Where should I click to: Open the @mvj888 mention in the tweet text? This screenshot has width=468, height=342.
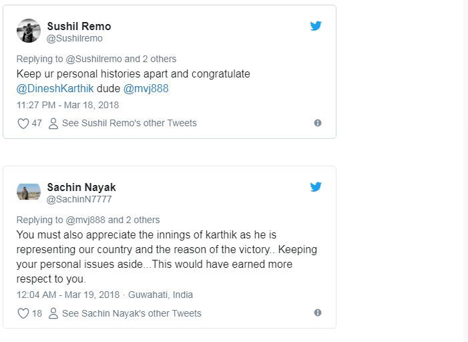(x=146, y=89)
